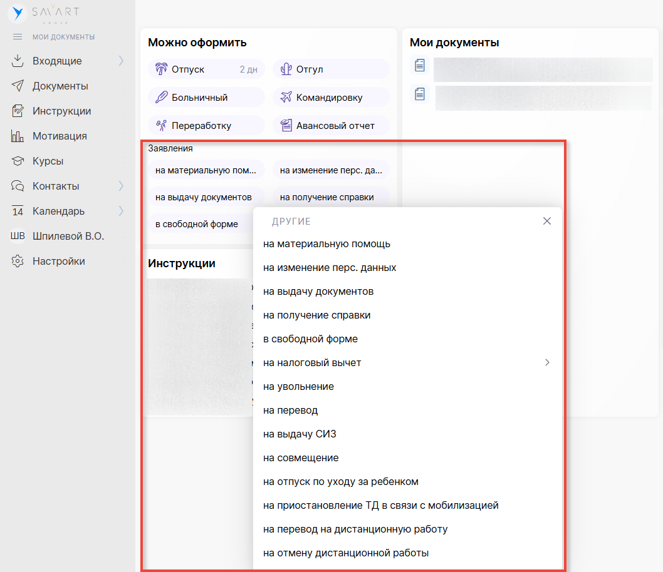Image resolution: width=663 pixels, height=572 pixels.
Task: Click the Мотивация bar chart icon
Action: (x=18, y=136)
